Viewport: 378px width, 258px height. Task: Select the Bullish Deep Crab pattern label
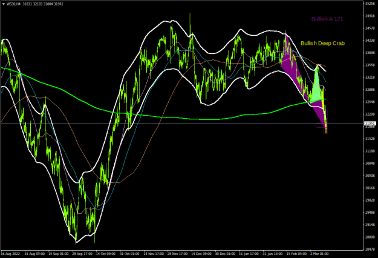pyautogui.click(x=322, y=43)
